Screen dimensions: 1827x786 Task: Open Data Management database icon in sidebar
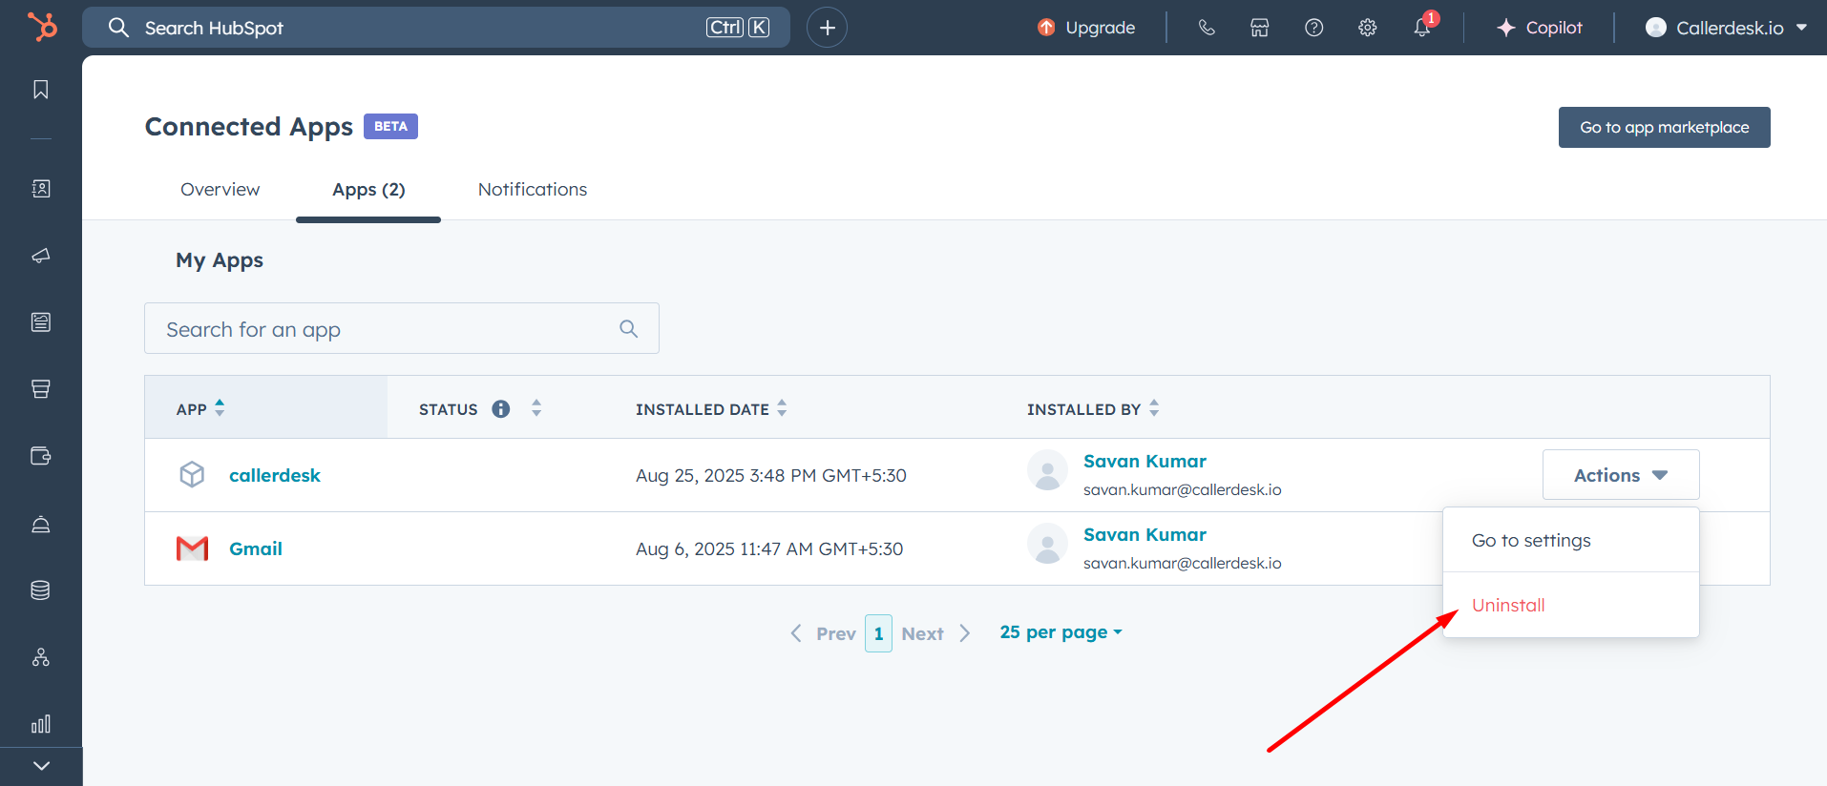pyautogui.click(x=41, y=590)
